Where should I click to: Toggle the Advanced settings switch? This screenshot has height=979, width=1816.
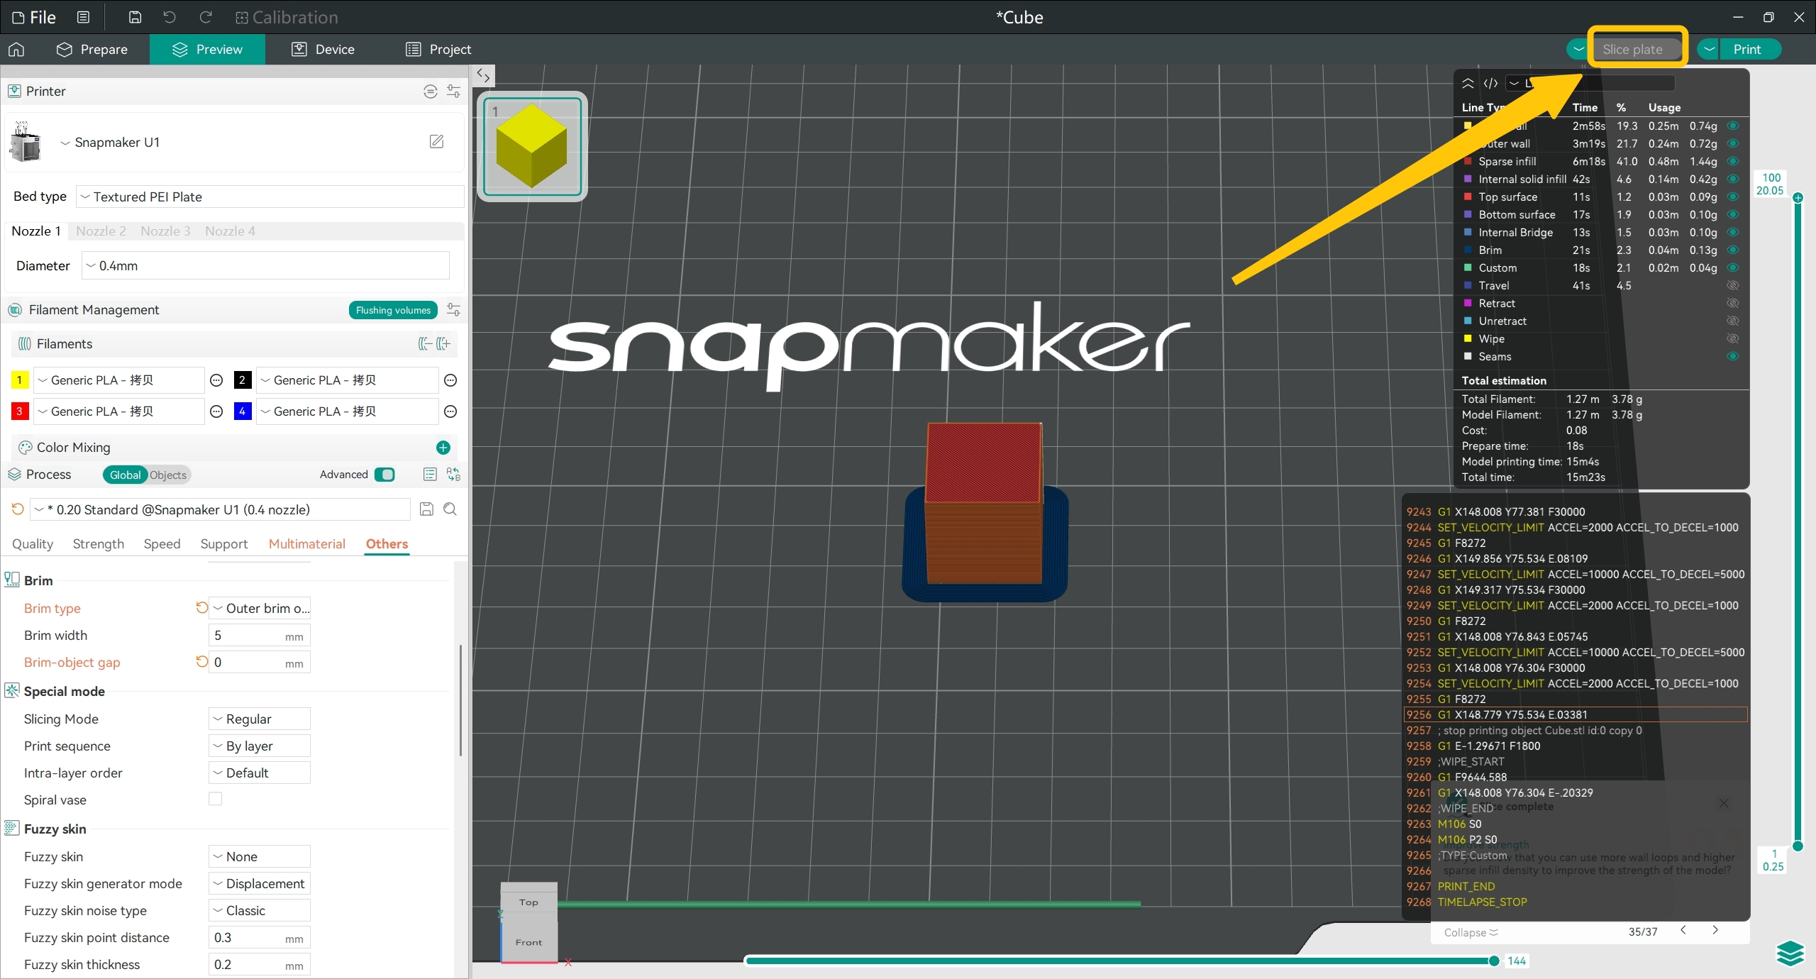tap(384, 475)
